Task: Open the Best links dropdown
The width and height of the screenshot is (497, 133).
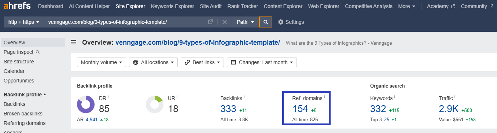Action: click(x=202, y=62)
